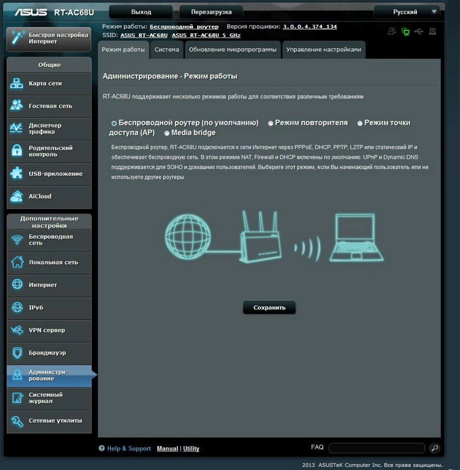Open Интернет globe icon in sidebar
The height and width of the screenshot is (470, 460).
[x=17, y=284]
